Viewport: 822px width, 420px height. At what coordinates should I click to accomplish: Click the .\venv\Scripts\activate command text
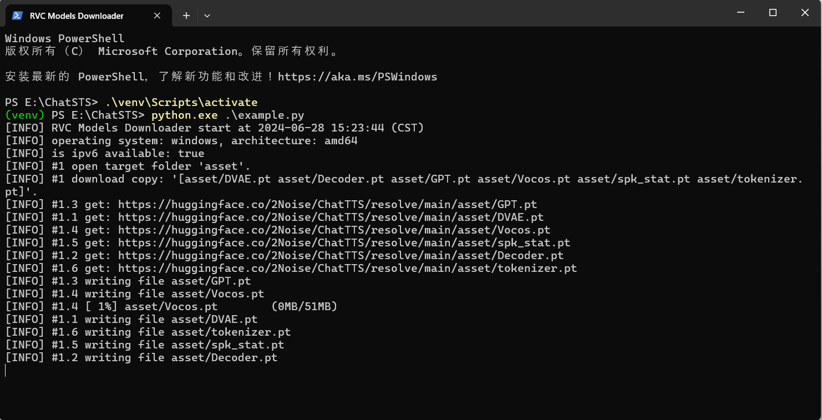(x=181, y=102)
